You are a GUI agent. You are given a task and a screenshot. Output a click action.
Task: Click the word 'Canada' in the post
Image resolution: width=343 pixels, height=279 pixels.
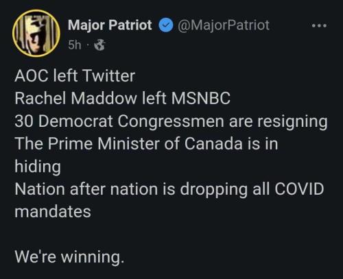[213, 144]
